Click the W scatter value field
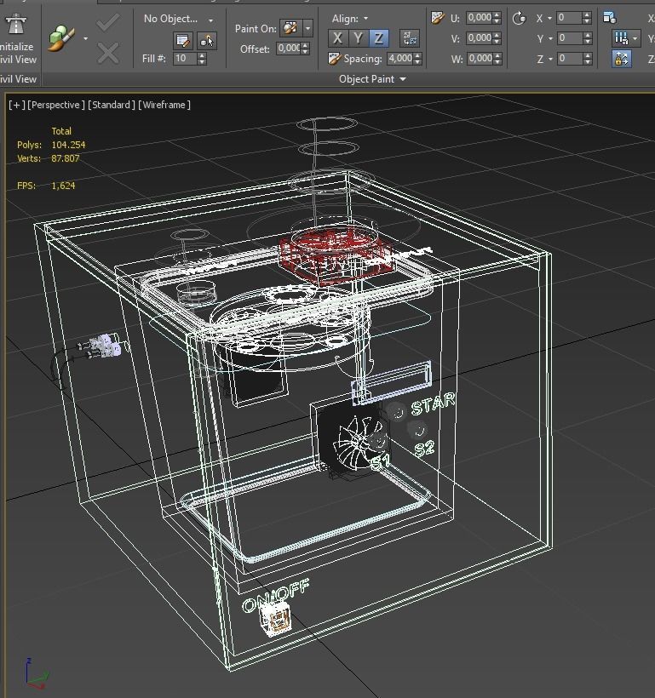The image size is (655, 698). point(480,59)
